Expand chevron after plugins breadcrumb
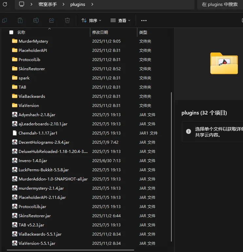The height and width of the screenshot is (252, 243). [92, 4]
